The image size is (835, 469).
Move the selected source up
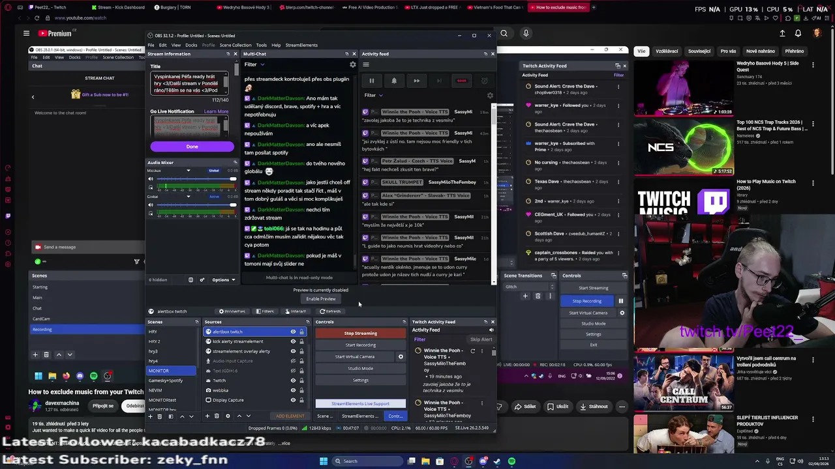point(239,416)
